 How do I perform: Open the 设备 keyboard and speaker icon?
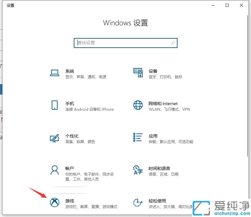[138, 73]
